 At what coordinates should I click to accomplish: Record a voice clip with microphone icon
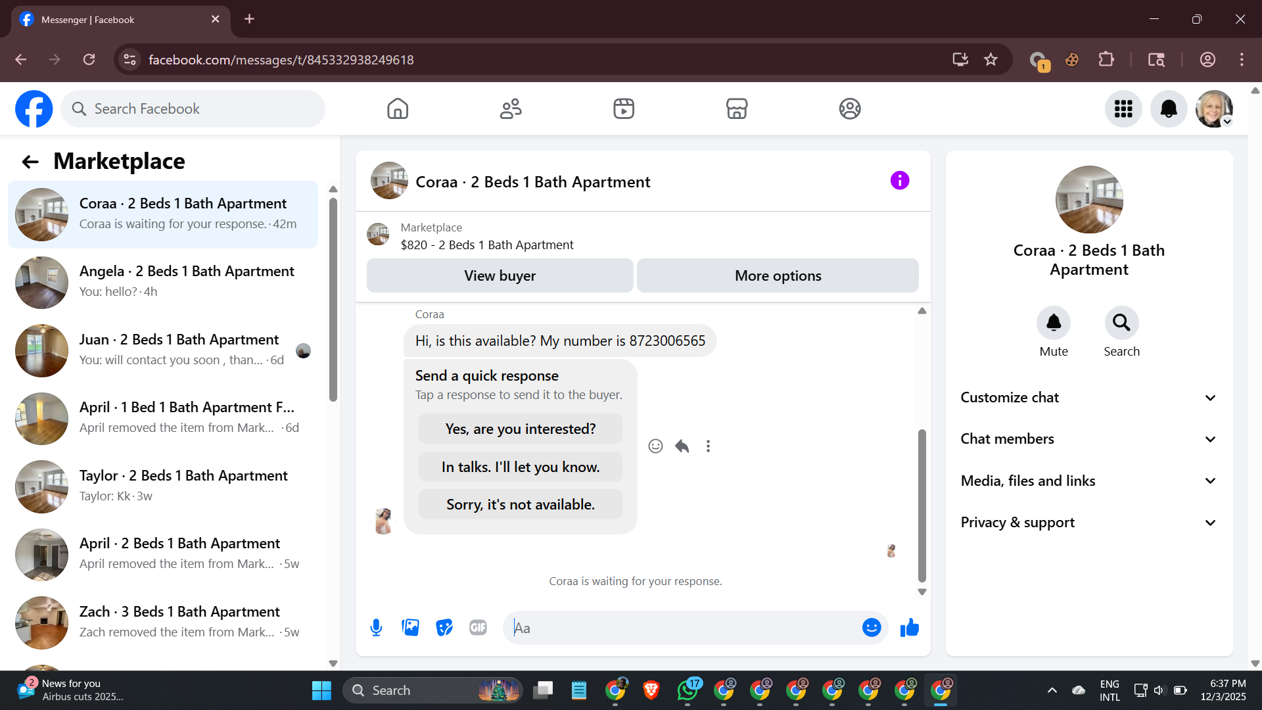coord(376,628)
